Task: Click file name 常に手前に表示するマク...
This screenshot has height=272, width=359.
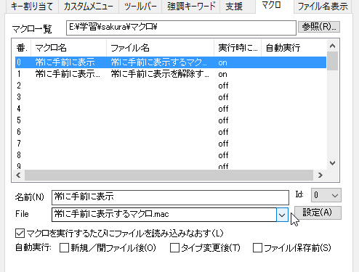Action: pyautogui.click(x=159, y=62)
